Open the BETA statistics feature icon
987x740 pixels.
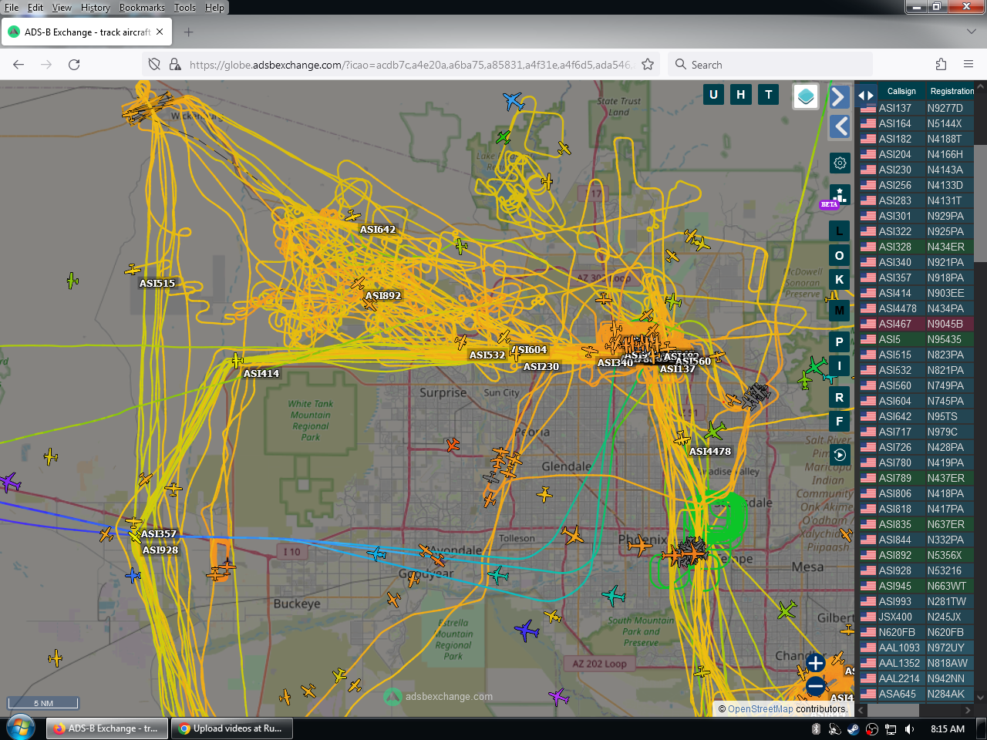tap(840, 195)
